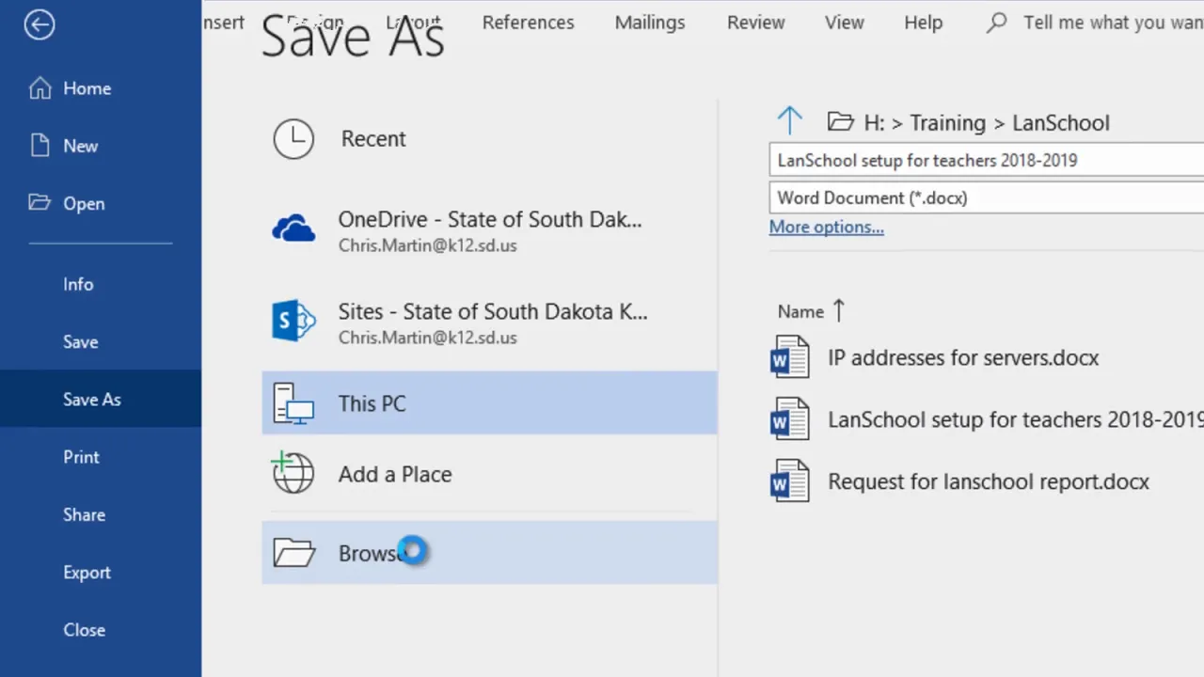Select Request for lanschool report.docx
This screenshot has width=1204, height=677.
(989, 481)
